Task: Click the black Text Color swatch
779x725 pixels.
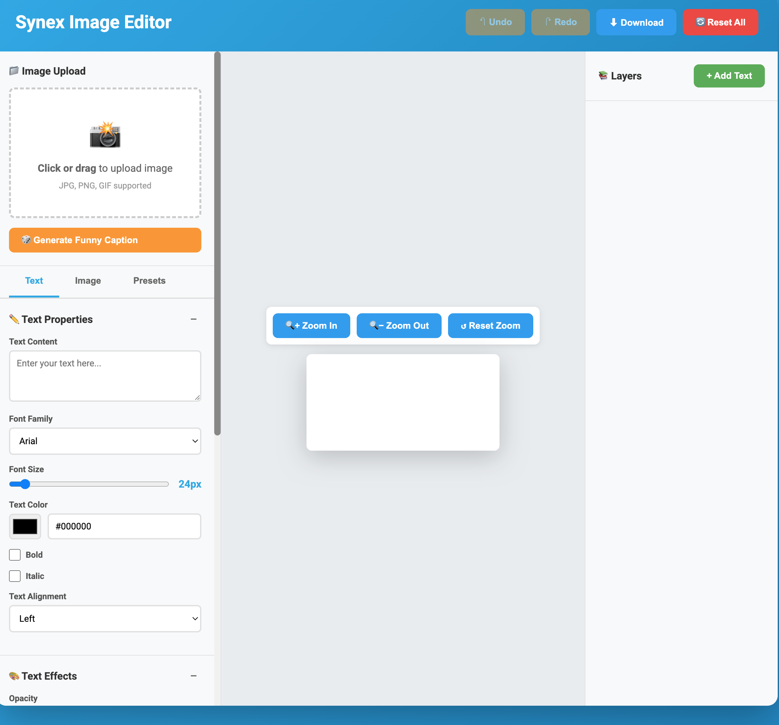Action: [x=25, y=526]
